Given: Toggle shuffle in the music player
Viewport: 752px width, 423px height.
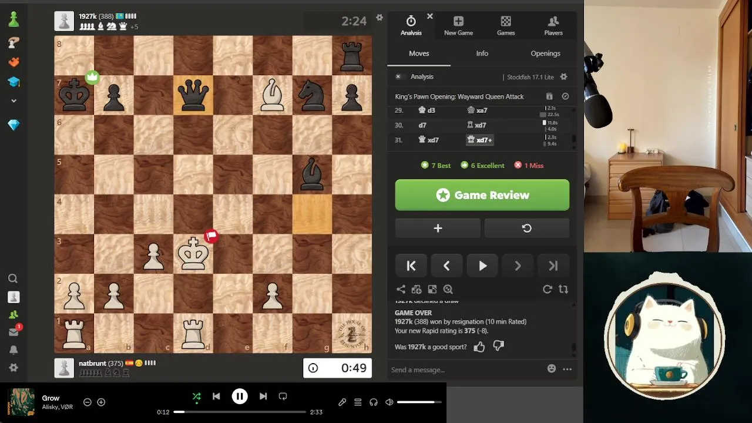Looking at the screenshot, I should (197, 397).
